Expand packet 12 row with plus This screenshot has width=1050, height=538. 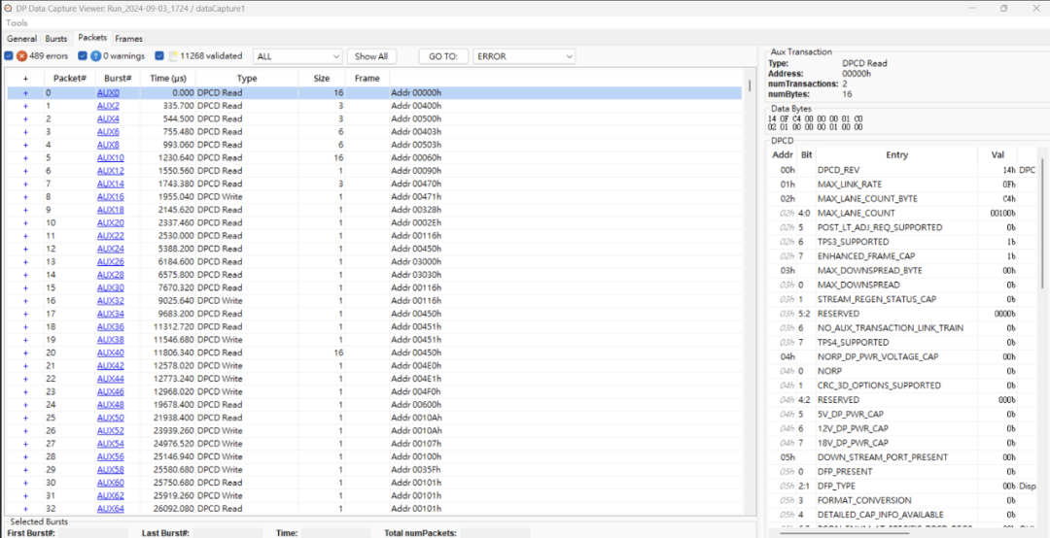pos(25,249)
